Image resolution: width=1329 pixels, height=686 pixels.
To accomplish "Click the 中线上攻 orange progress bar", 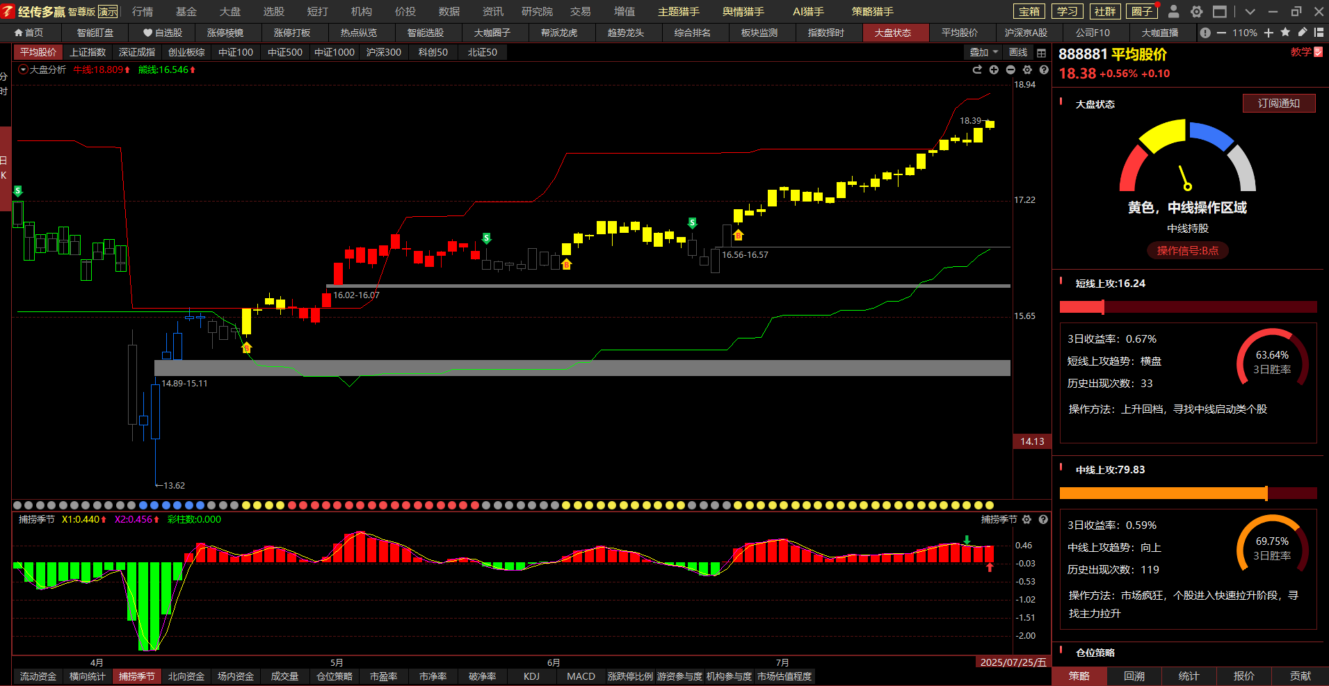I will coord(1188,493).
